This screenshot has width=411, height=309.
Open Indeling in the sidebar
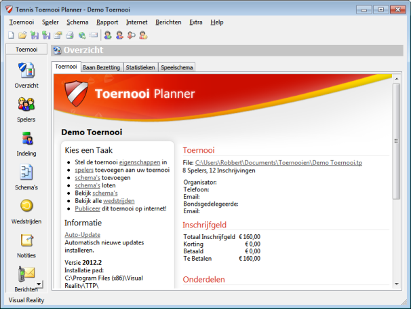pyautogui.click(x=26, y=143)
